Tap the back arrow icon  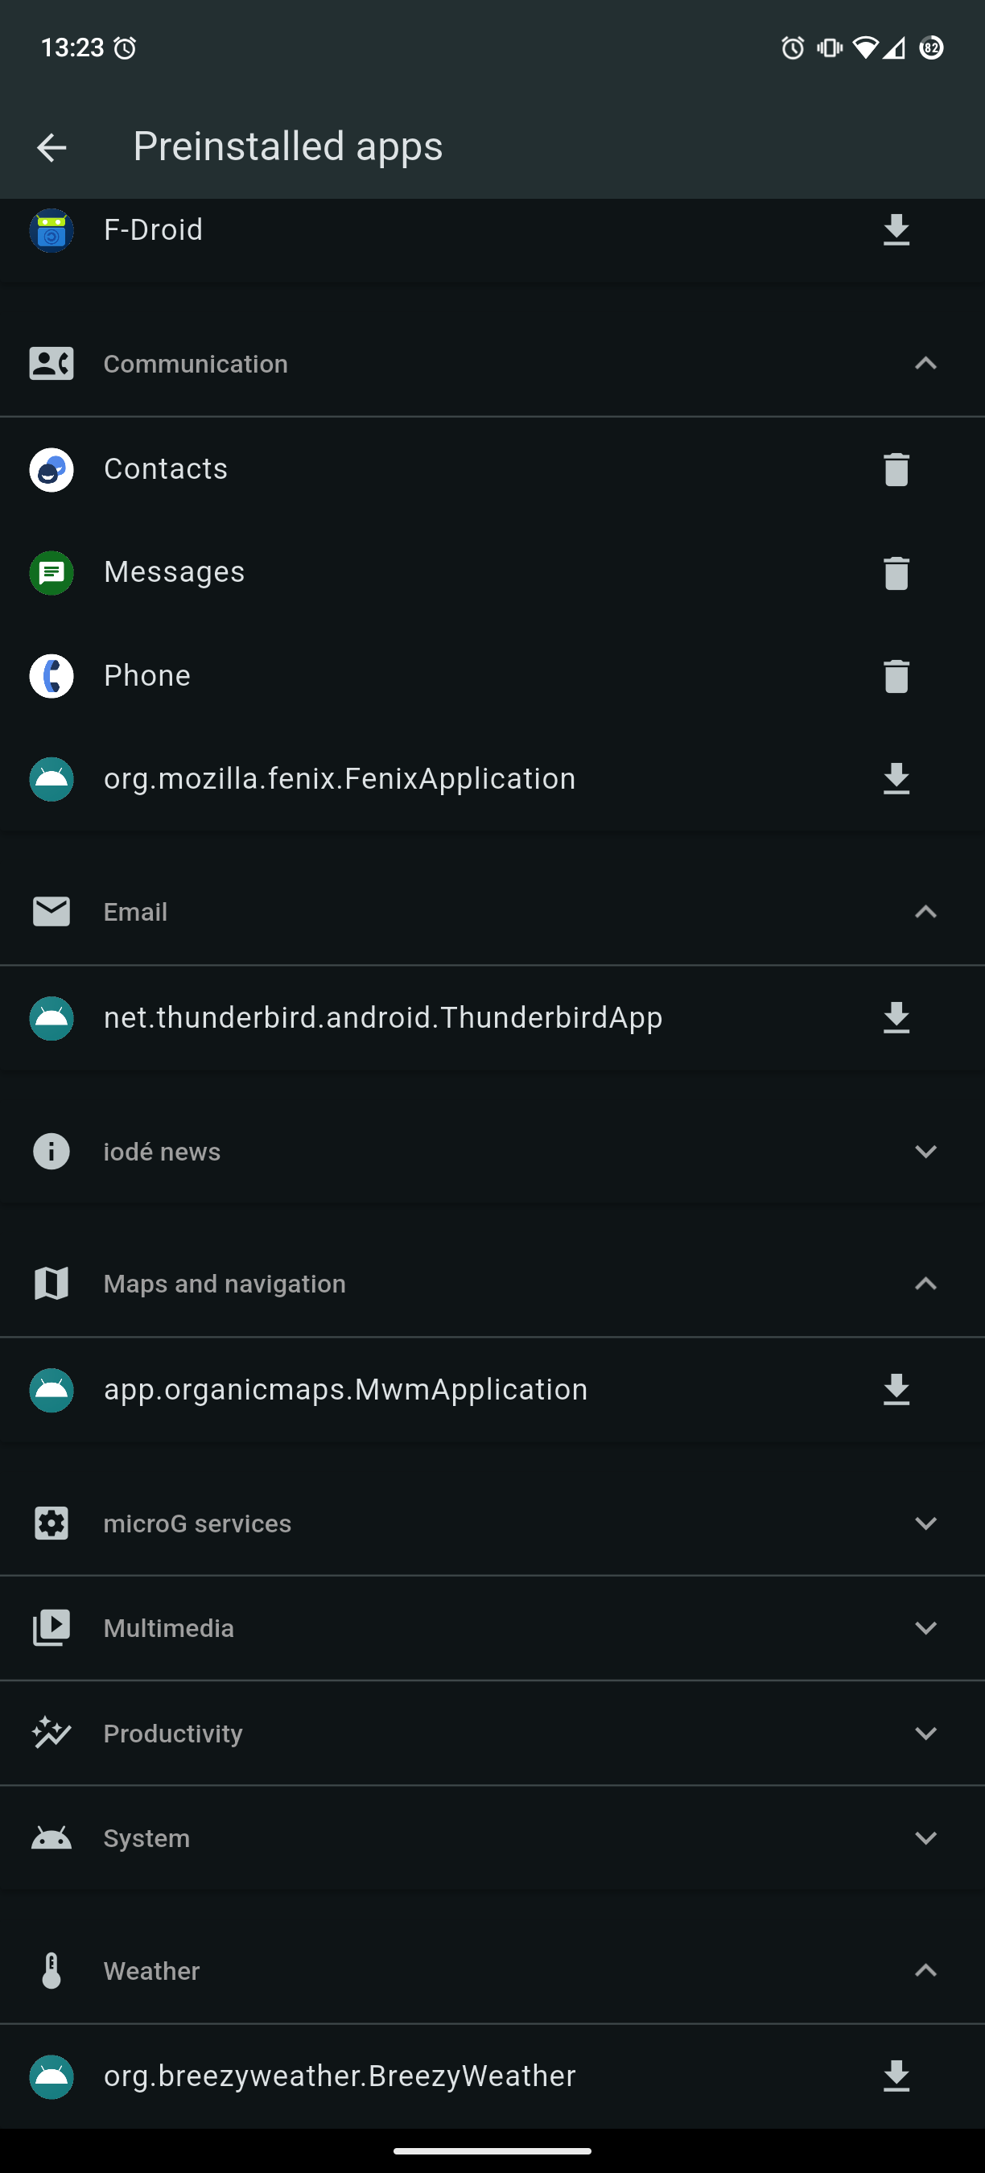pyautogui.click(x=52, y=147)
